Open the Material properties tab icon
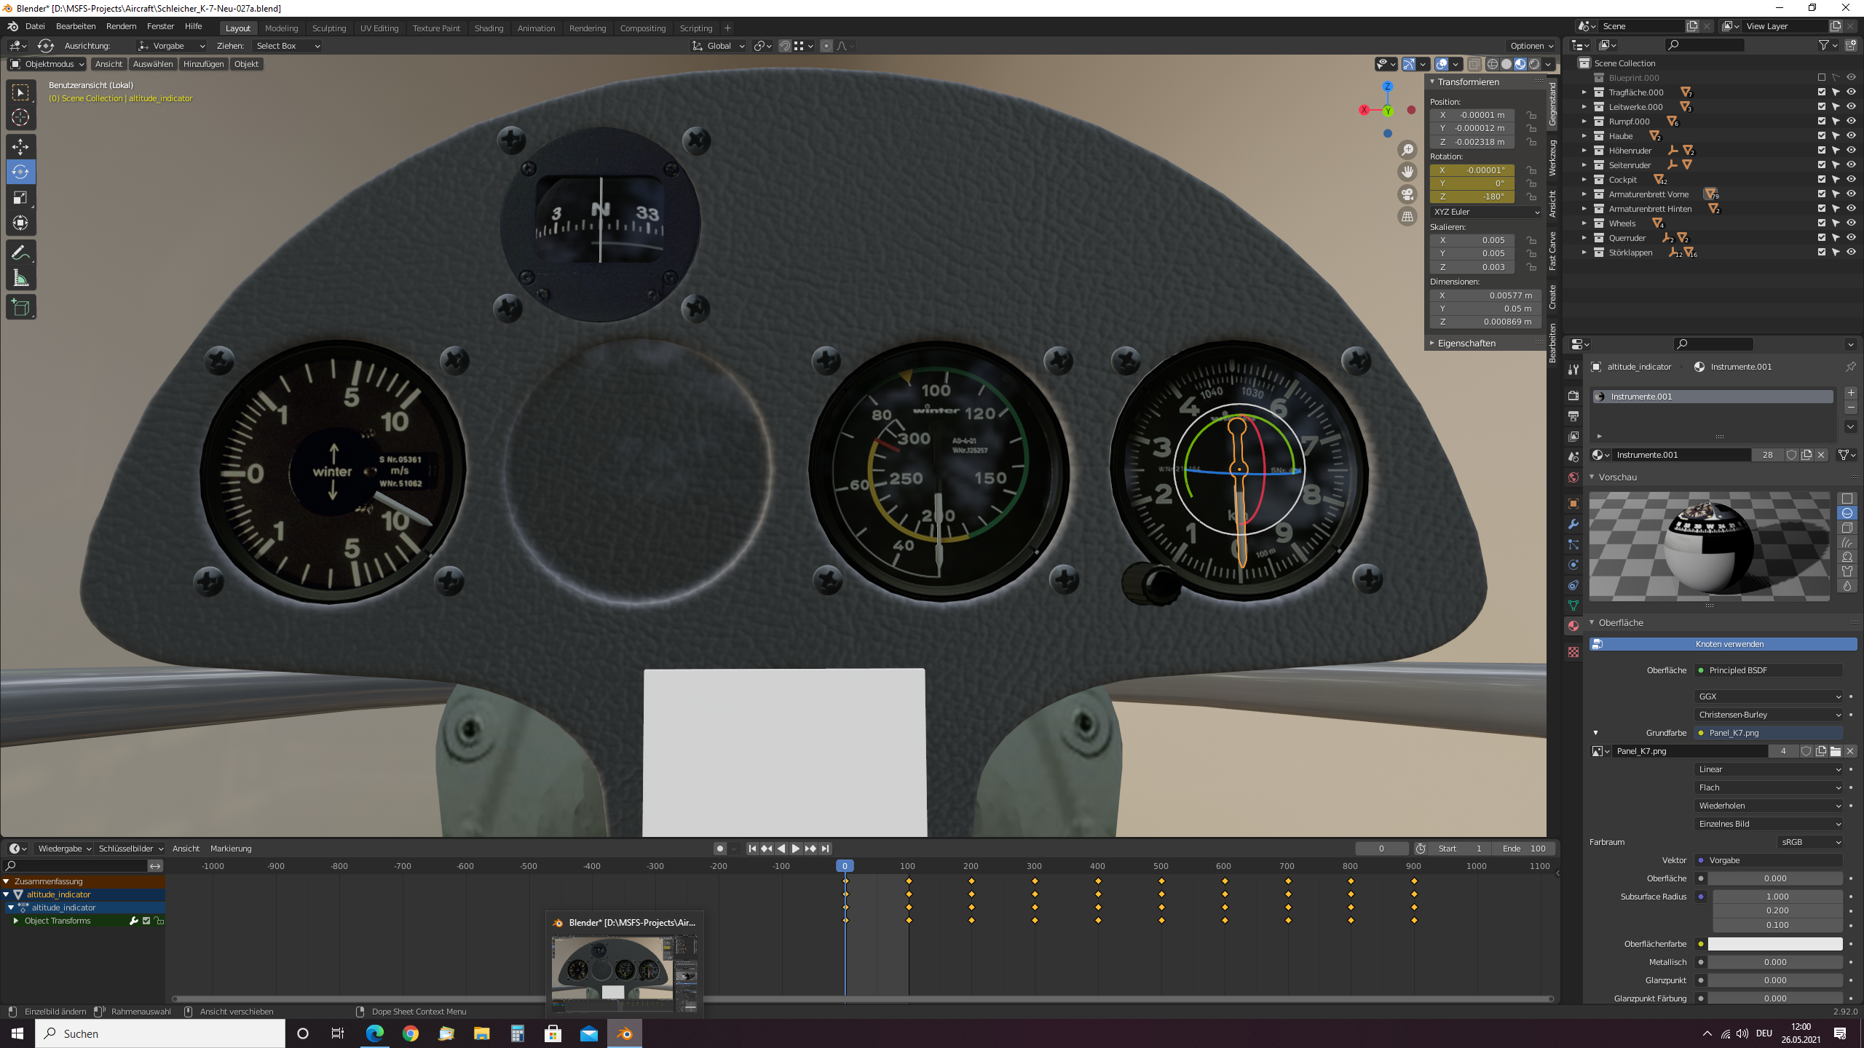This screenshot has width=1864, height=1048. pyautogui.click(x=1573, y=626)
